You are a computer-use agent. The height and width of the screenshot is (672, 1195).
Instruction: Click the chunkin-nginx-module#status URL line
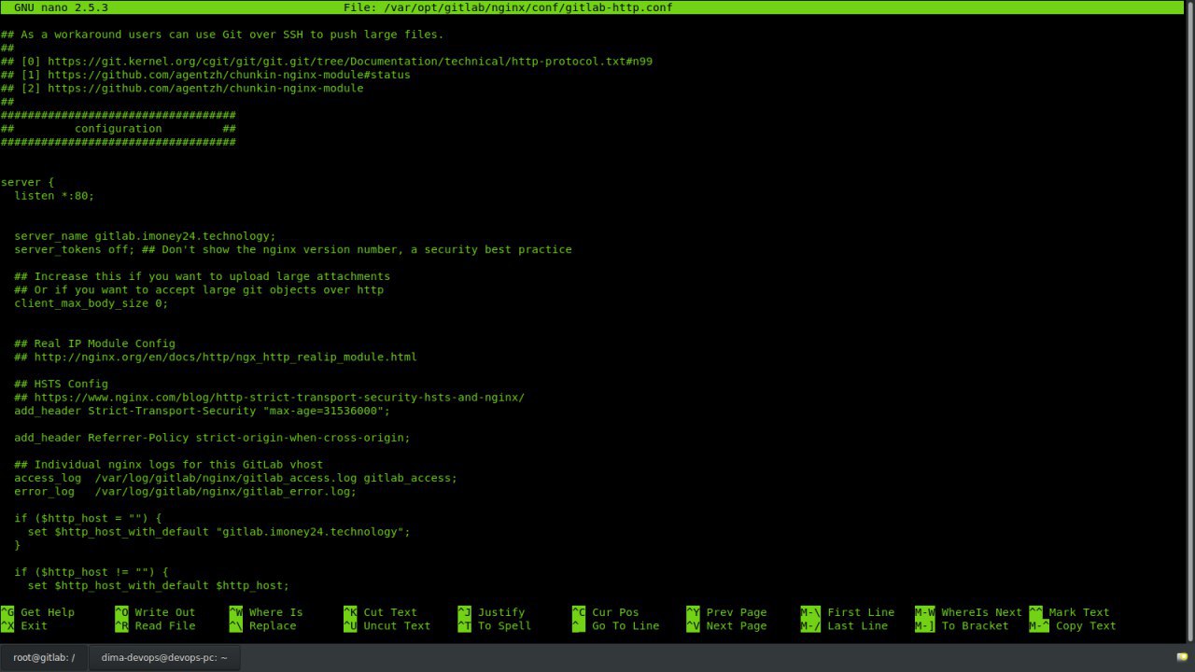coord(205,75)
